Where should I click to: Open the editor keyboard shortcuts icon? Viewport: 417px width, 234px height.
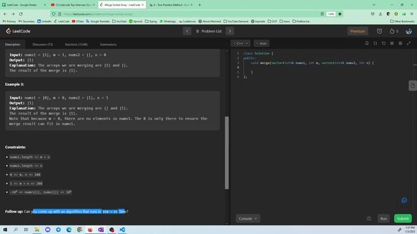pos(392,44)
